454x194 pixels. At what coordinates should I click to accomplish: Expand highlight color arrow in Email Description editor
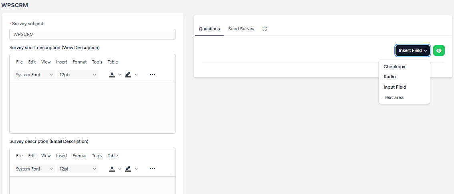136,169
